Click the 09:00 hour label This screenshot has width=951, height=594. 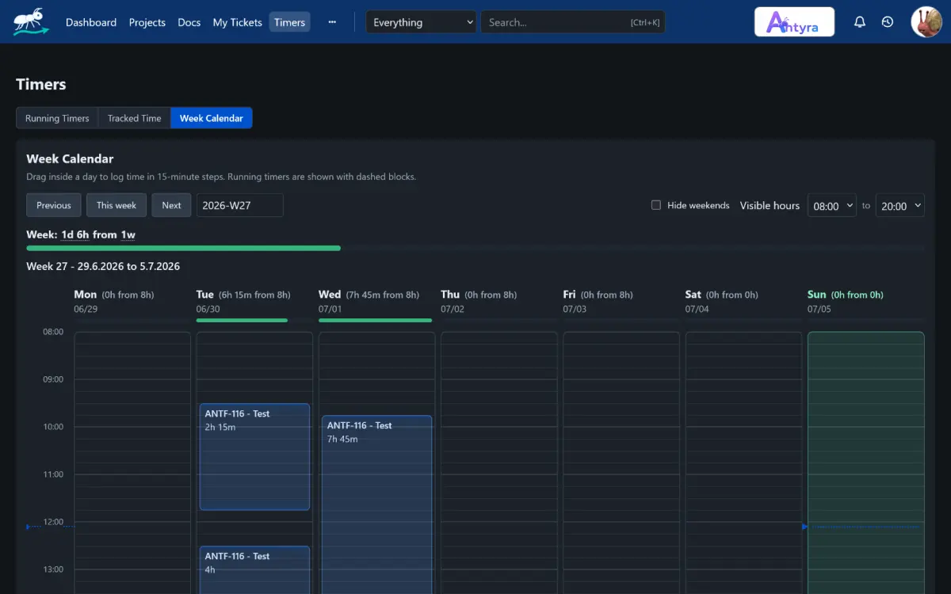coord(53,379)
